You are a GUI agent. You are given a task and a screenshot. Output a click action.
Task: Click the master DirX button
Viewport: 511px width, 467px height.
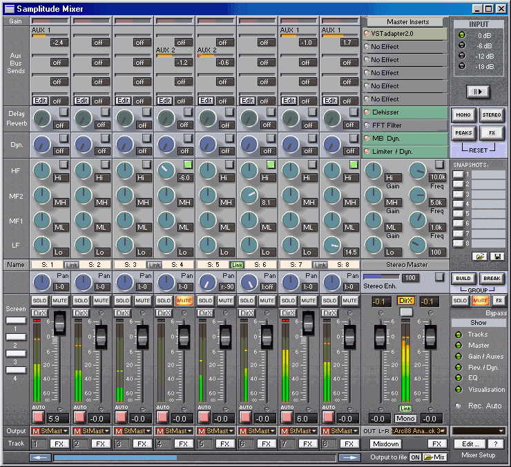[x=406, y=301]
